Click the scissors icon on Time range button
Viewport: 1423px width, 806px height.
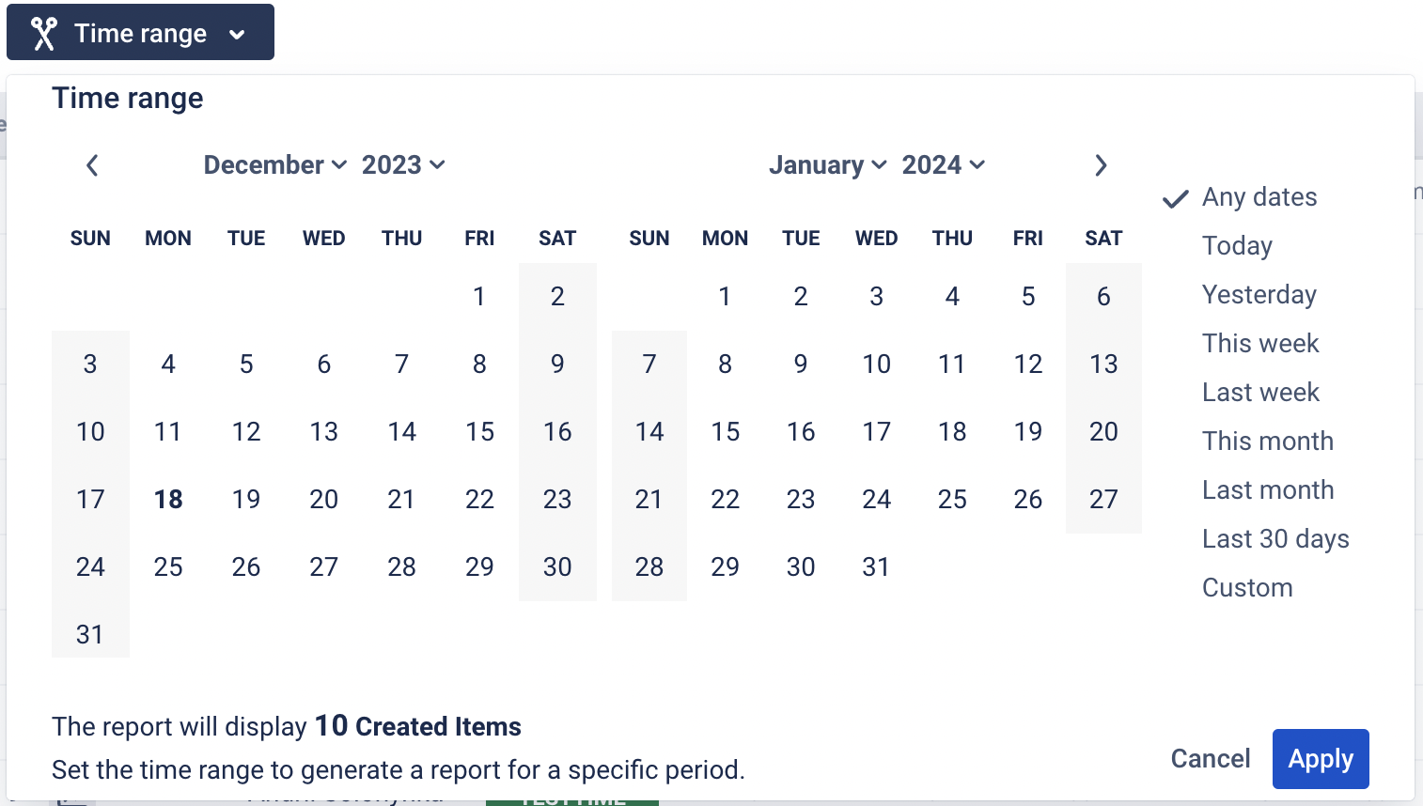(x=44, y=33)
